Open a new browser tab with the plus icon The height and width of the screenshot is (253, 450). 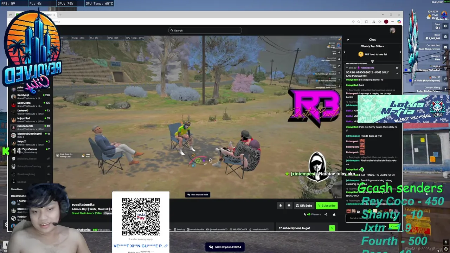(x=60, y=15)
